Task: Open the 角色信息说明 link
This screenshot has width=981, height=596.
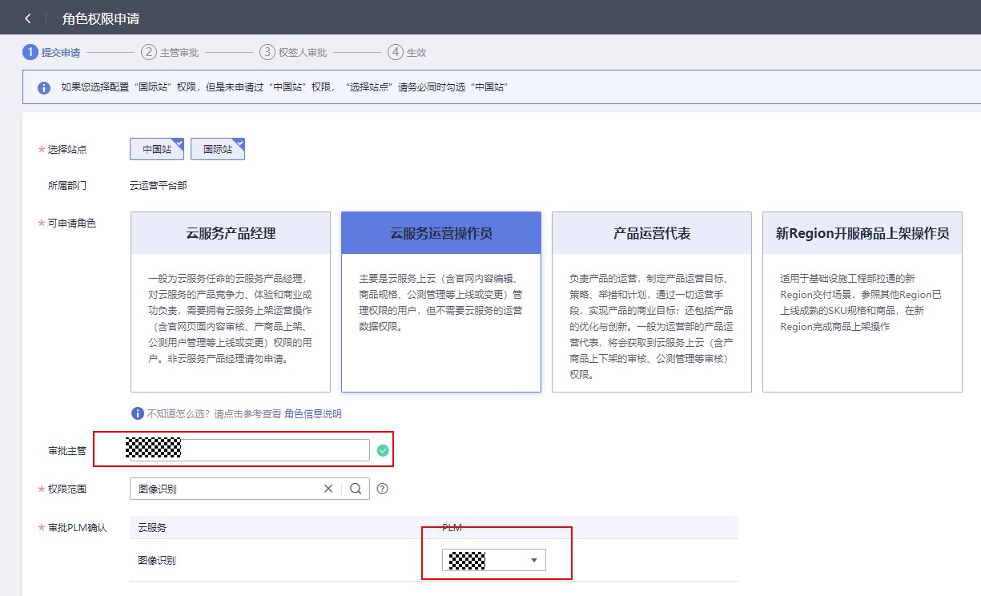Action: 313,414
